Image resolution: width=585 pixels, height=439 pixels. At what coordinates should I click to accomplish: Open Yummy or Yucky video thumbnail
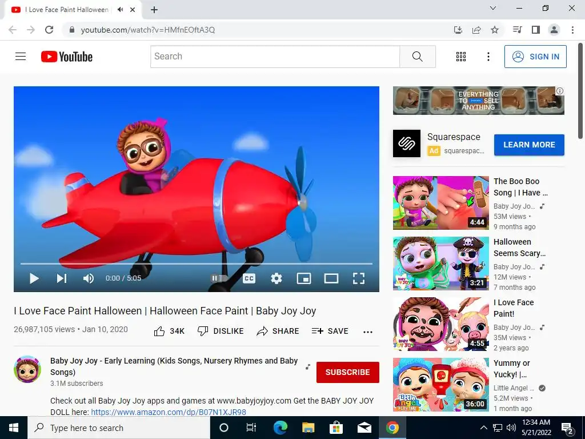[x=440, y=385]
